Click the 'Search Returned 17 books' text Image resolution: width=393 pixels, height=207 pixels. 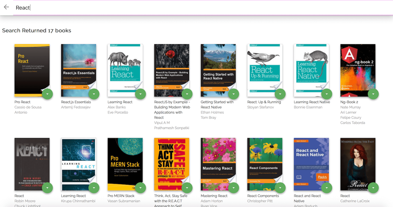[x=37, y=30]
